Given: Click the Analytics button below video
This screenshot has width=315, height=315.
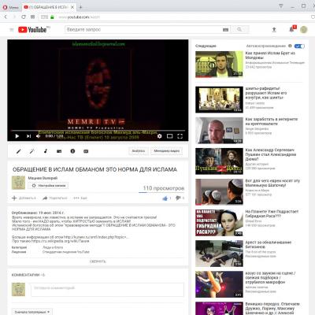Looking at the screenshot, I should pyautogui.click(x=139, y=151).
